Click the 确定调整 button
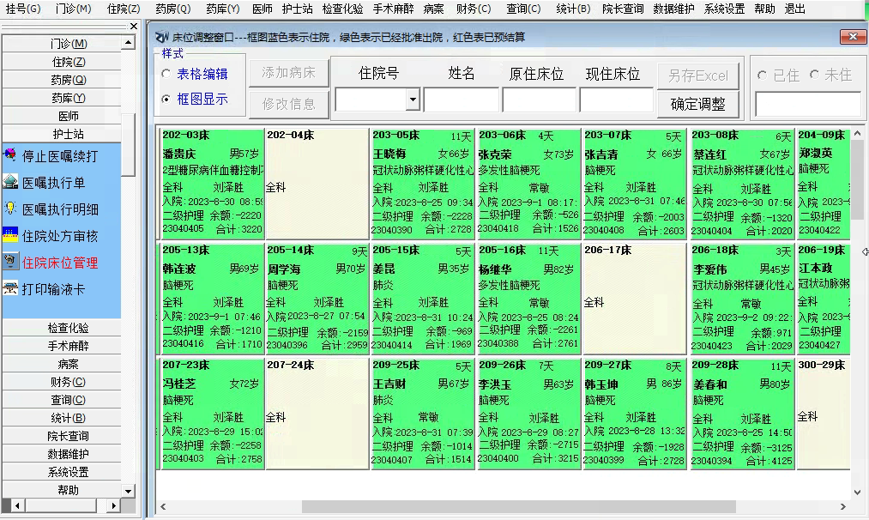 (697, 105)
